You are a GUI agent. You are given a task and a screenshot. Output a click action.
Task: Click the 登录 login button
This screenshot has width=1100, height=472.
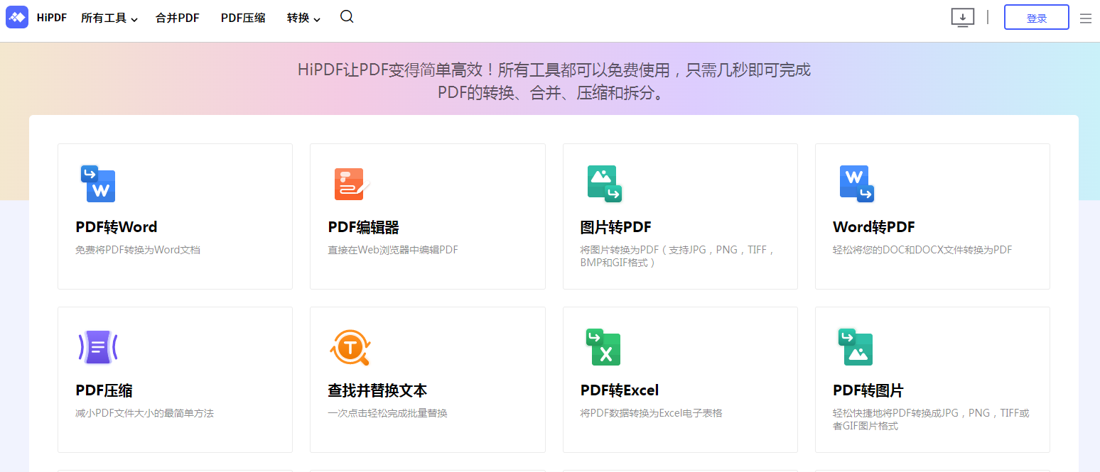tap(1036, 17)
